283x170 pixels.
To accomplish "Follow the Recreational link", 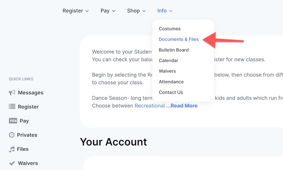I will (150, 106).
